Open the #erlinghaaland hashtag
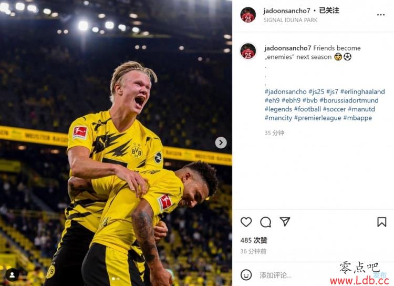The width and height of the screenshot is (394, 286). coord(362,91)
